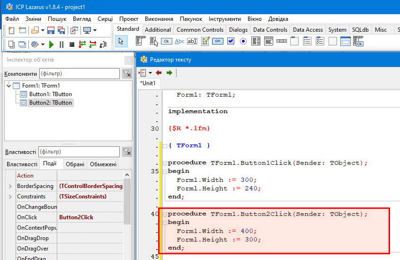The height and width of the screenshot is (260, 400).
Task: Pick the TPanel component icon
Action: (333, 41)
